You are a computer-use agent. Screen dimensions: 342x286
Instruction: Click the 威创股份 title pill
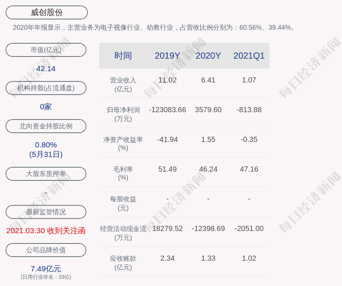[47, 12]
